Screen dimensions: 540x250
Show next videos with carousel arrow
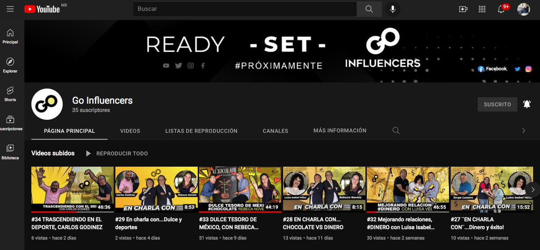point(532,189)
